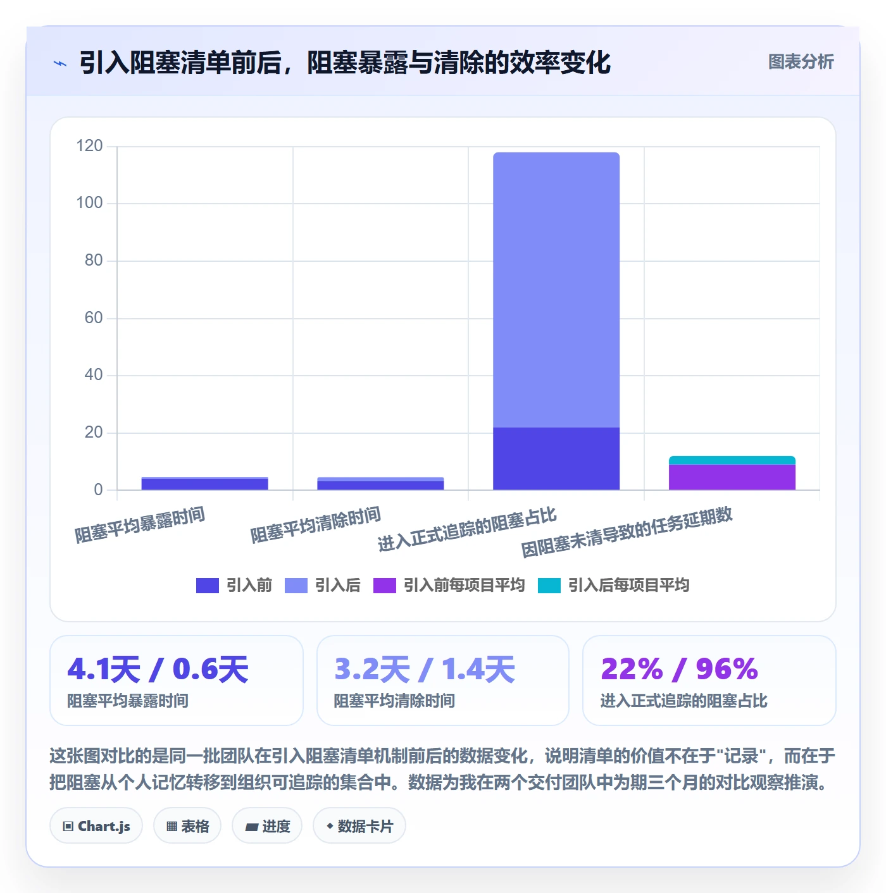This screenshot has height=893, width=886.
Task: Click the axis label 阻塞平均暴露时间
Action: tap(140, 525)
